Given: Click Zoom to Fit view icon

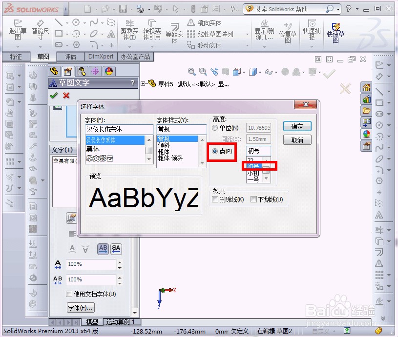Looking at the screenshot, I should (x=191, y=72).
